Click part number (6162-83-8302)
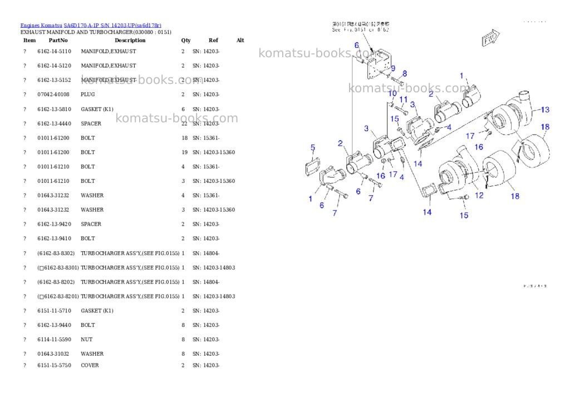The image size is (570, 403). [56, 253]
